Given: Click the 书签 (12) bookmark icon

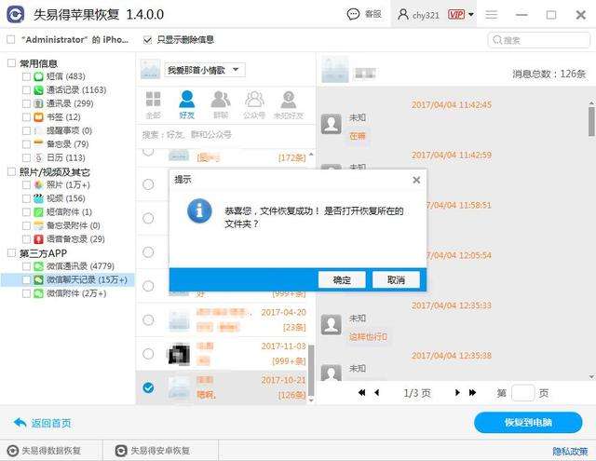Looking at the screenshot, I should (38, 117).
